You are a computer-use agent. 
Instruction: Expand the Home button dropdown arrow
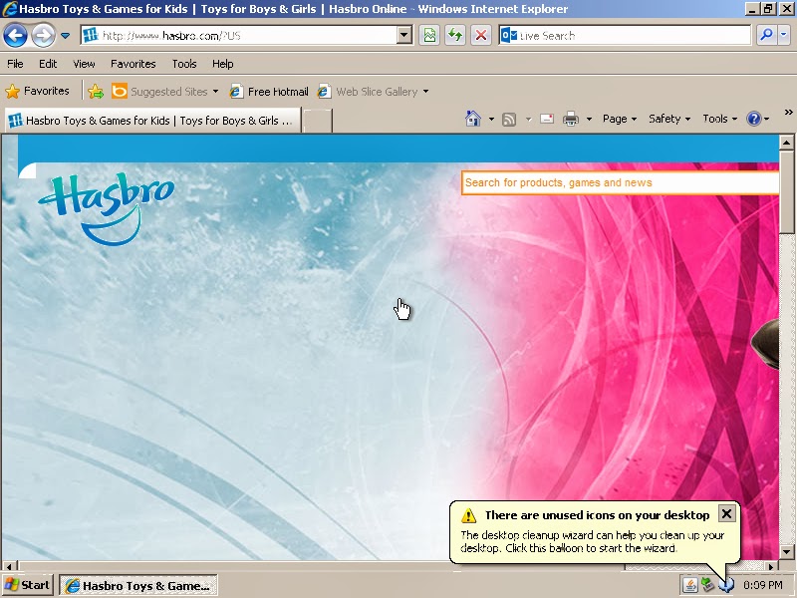coord(491,119)
